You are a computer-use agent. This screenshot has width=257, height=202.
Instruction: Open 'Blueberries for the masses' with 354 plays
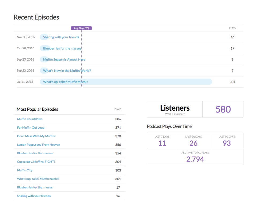point(35,153)
